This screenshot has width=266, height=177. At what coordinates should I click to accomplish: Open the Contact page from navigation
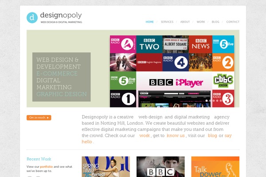coord(233,22)
